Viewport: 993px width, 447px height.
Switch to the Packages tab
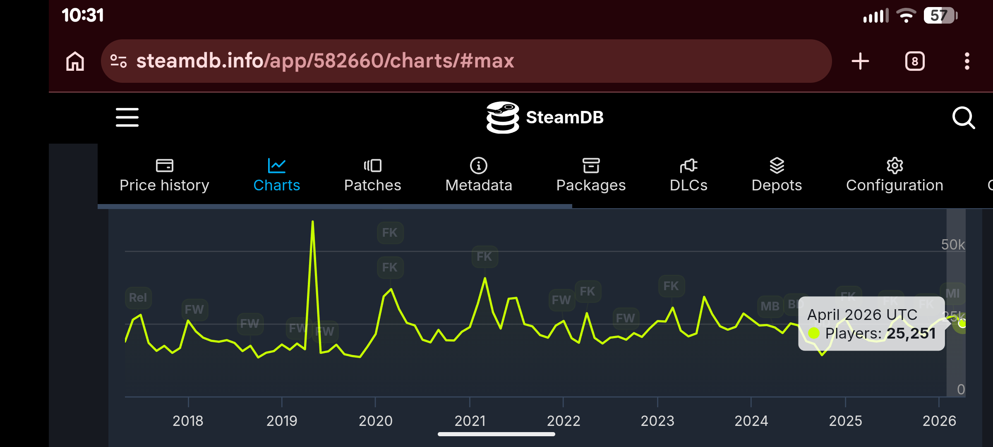point(591,176)
